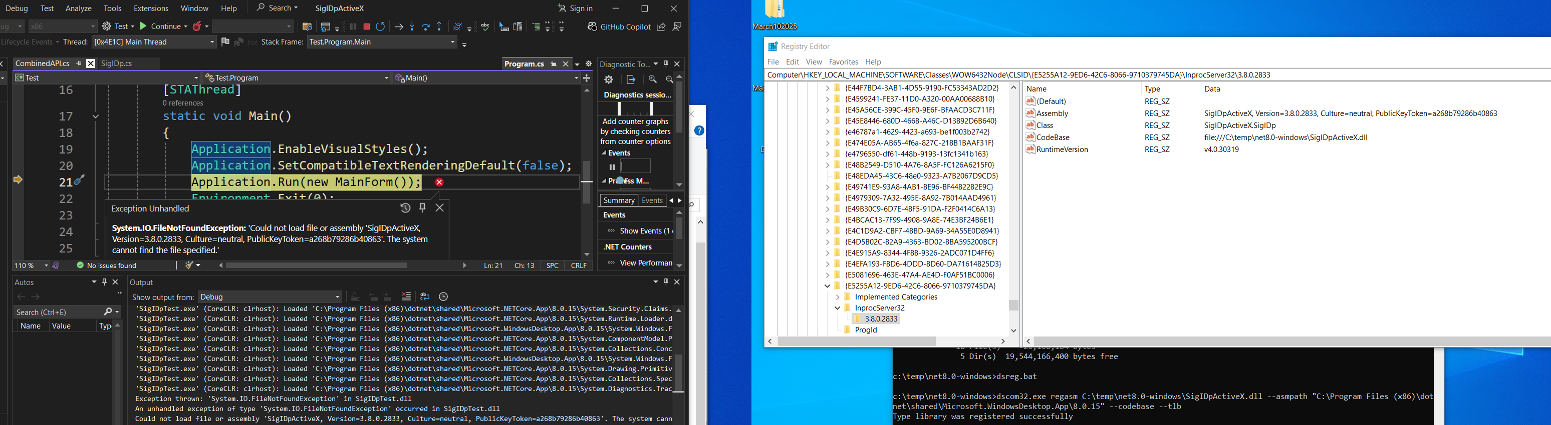1551x425 pixels.
Task: Open the Find in Files folder-search icon
Action: coord(307,26)
